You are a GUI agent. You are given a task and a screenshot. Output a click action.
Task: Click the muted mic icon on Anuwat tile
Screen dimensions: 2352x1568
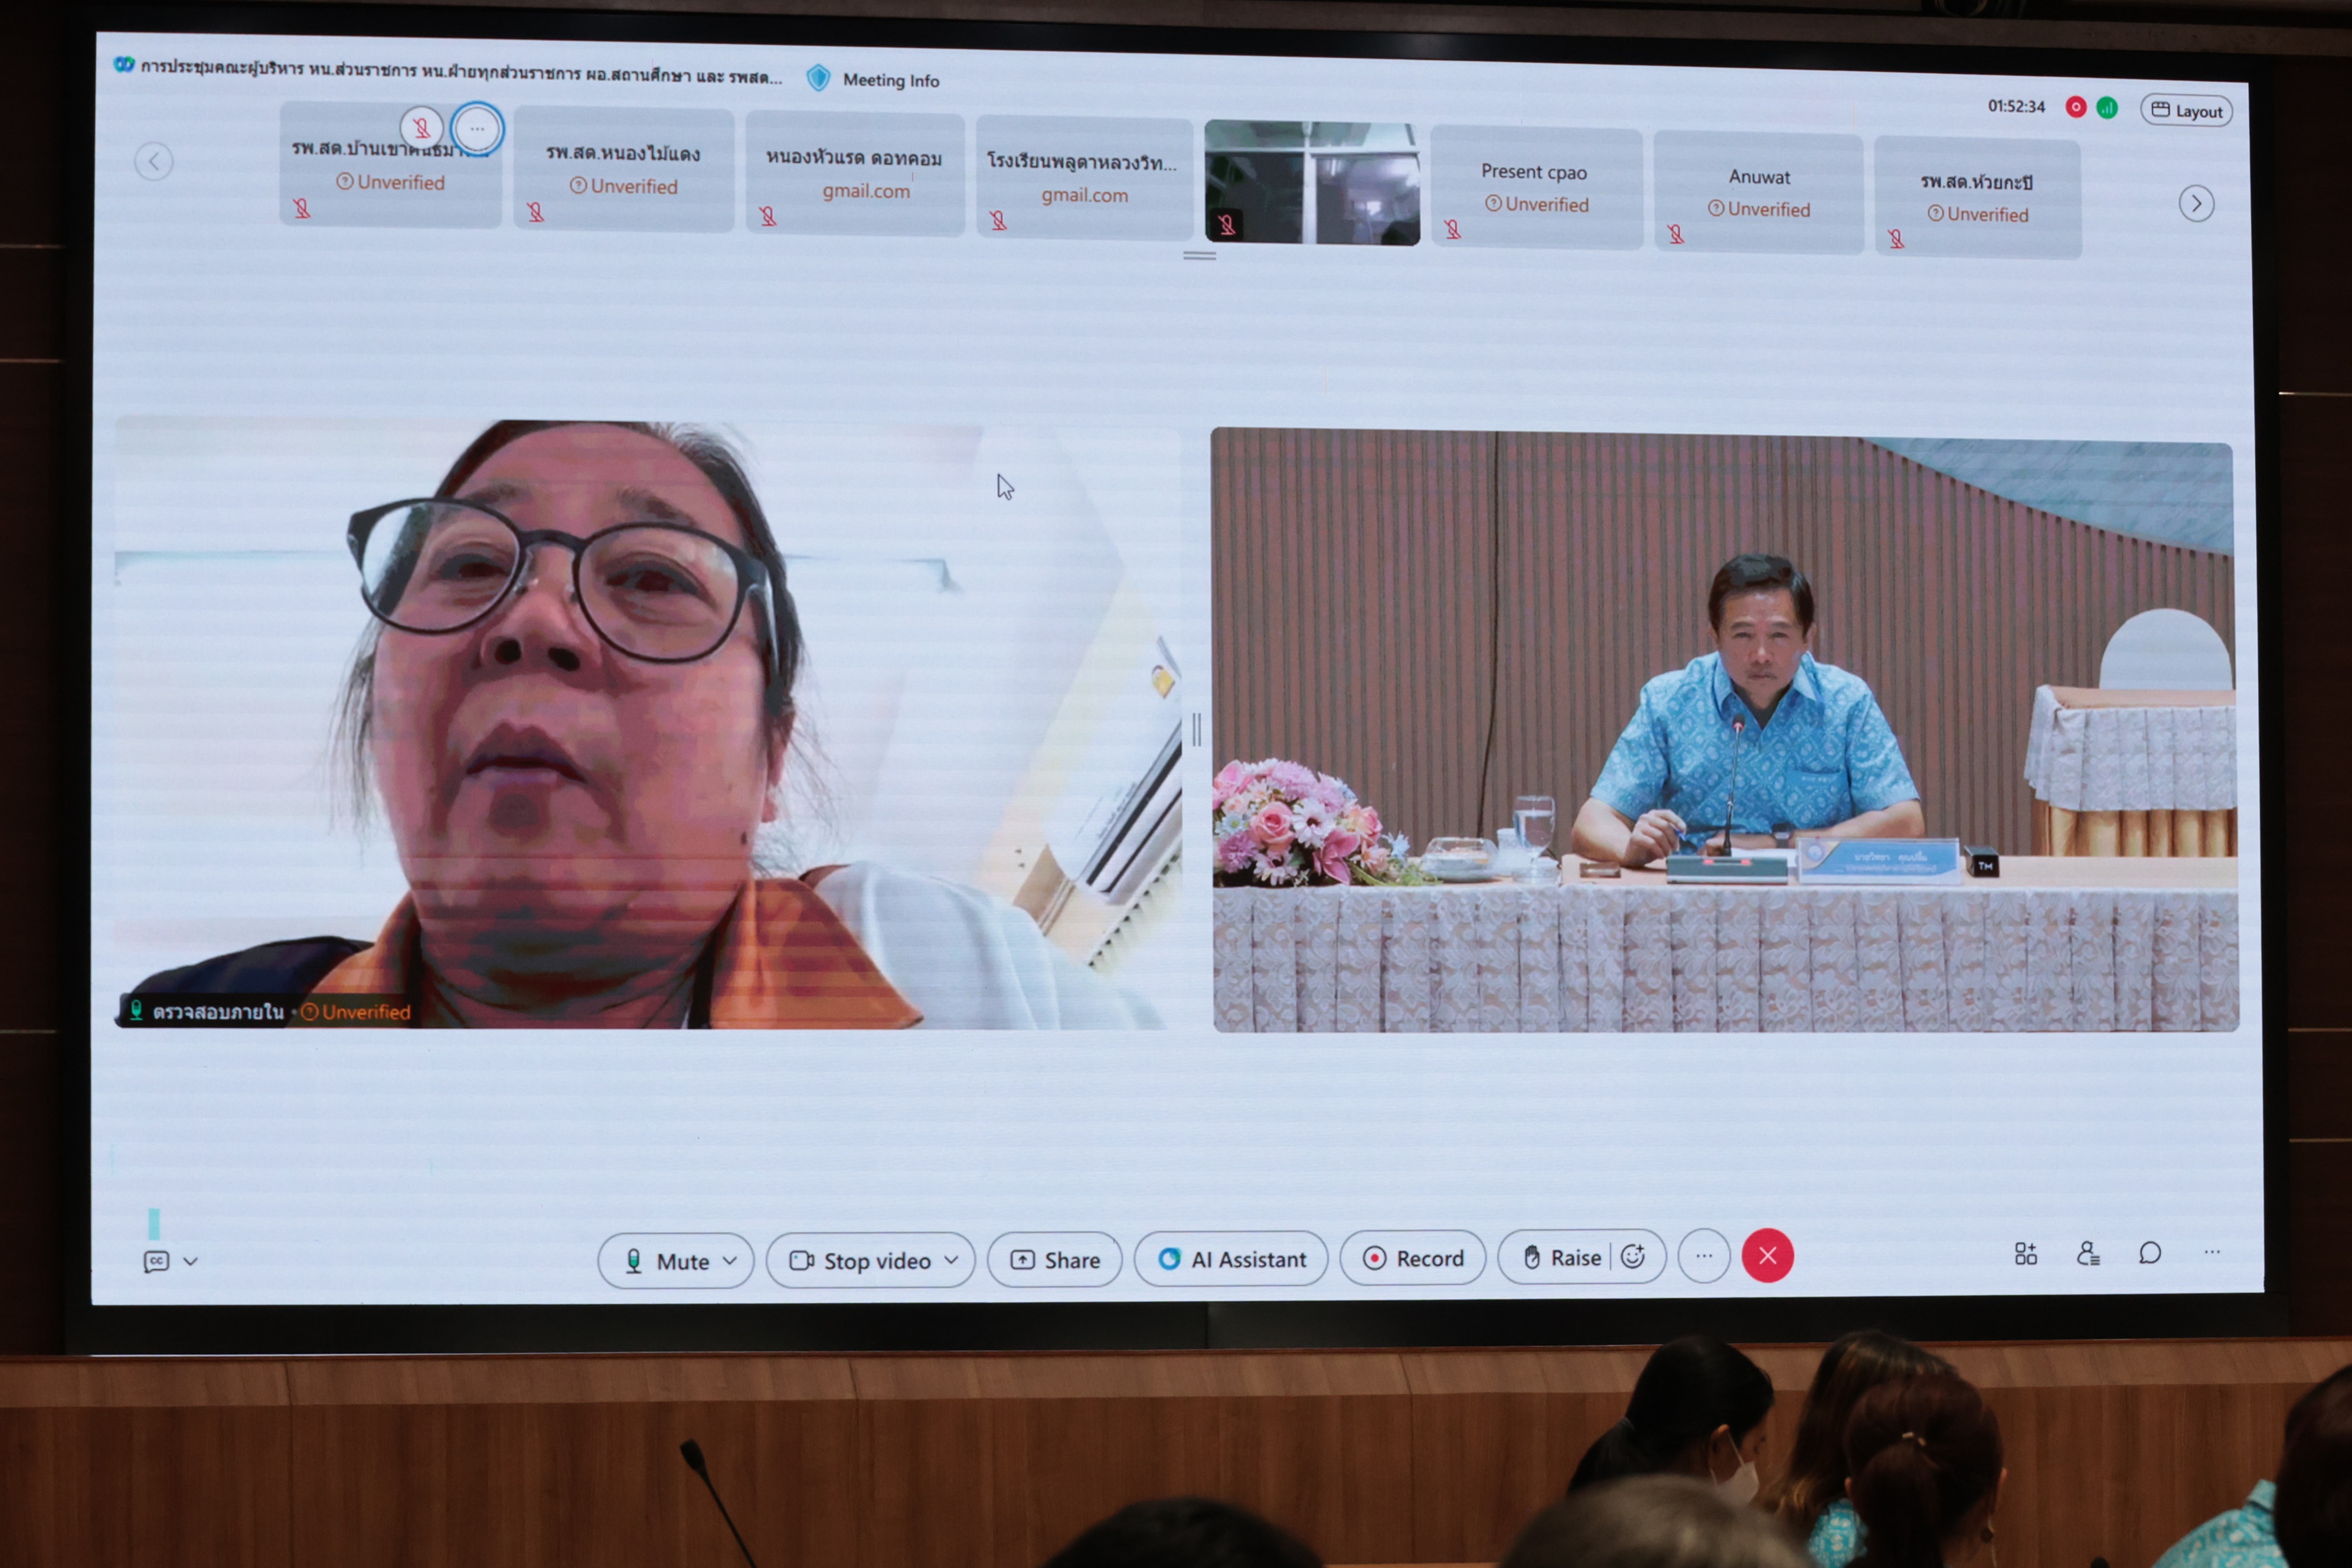[1675, 234]
